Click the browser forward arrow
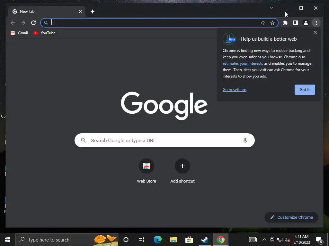 [23, 23]
